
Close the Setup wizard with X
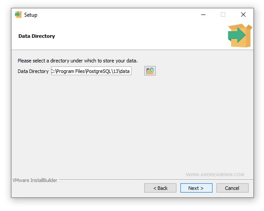243,15
